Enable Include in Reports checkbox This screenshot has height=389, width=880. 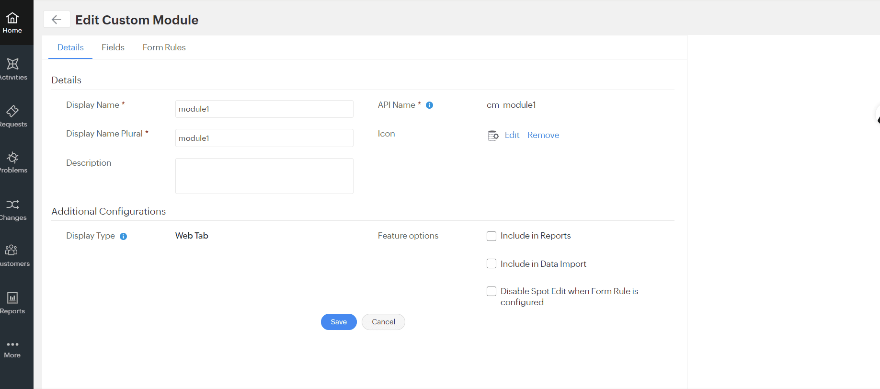point(491,236)
